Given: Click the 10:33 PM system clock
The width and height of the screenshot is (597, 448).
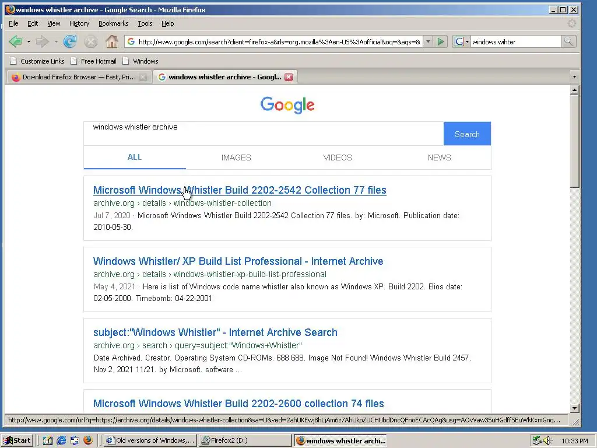Looking at the screenshot, I should 574,441.
